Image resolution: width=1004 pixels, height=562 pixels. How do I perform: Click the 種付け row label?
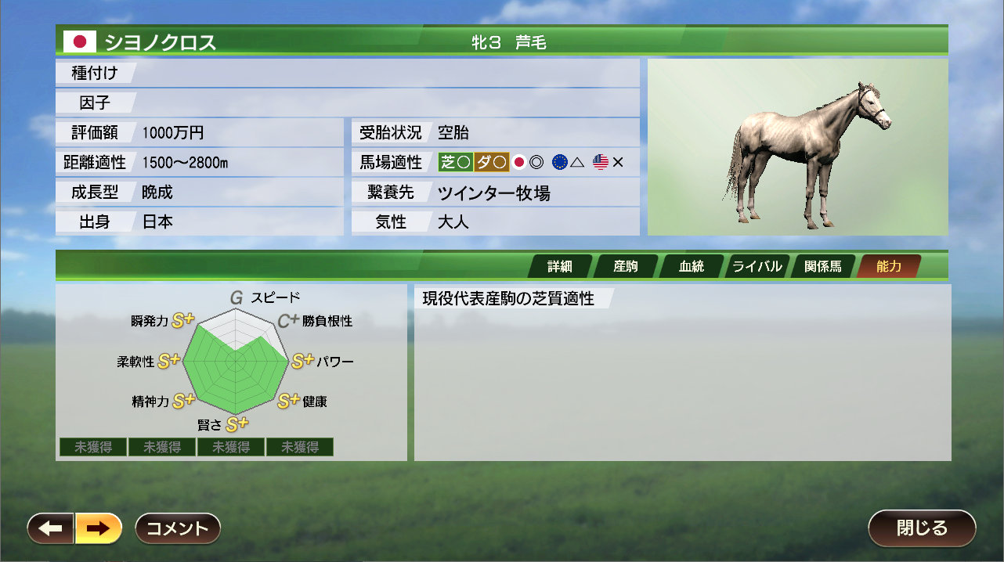click(x=94, y=73)
